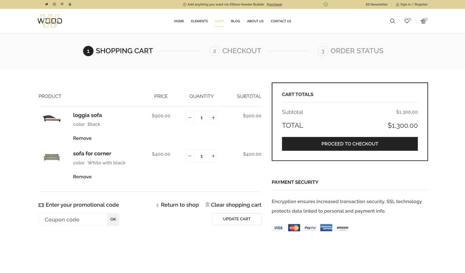Open the YouTube social icon
465x273 pixels.
pyautogui.click(x=70, y=4)
